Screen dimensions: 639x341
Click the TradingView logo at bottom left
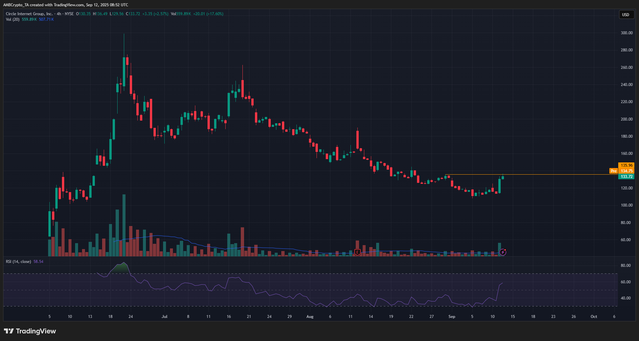point(30,331)
